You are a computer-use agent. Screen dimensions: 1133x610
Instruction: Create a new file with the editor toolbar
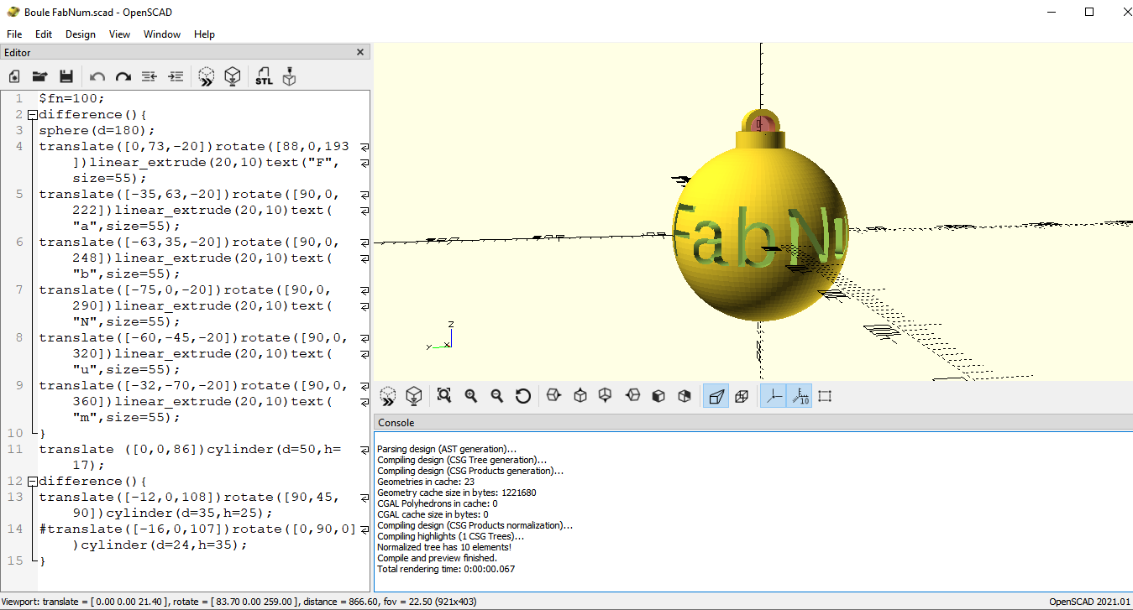[x=14, y=76]
